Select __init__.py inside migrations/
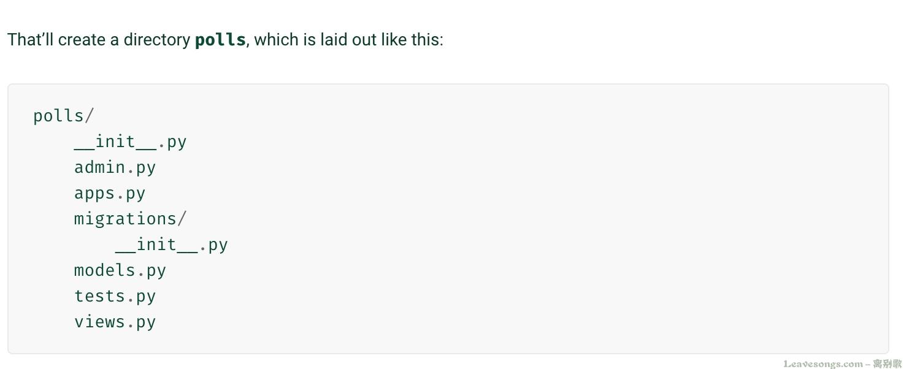This screenshot has height=369, width=904. 171,245
